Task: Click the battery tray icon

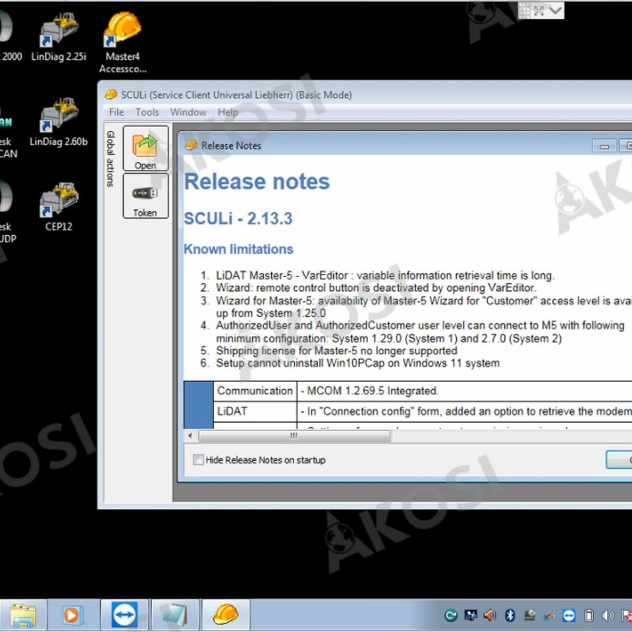Action: pos(589,616)
